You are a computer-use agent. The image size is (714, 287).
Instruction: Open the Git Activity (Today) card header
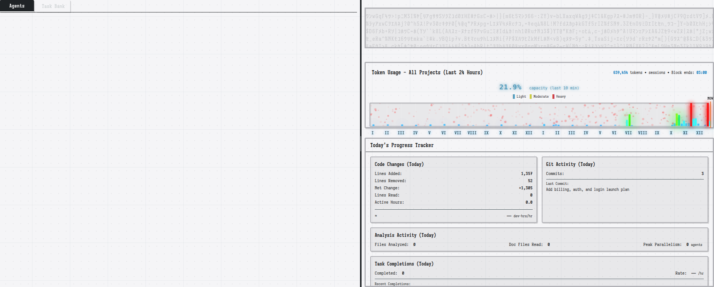570,164
